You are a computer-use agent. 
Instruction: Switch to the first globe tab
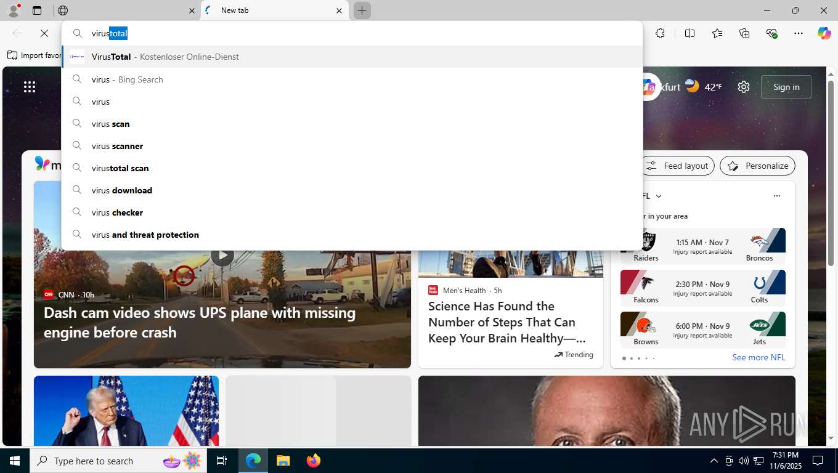pyautogui.click(x=126, y=10)
